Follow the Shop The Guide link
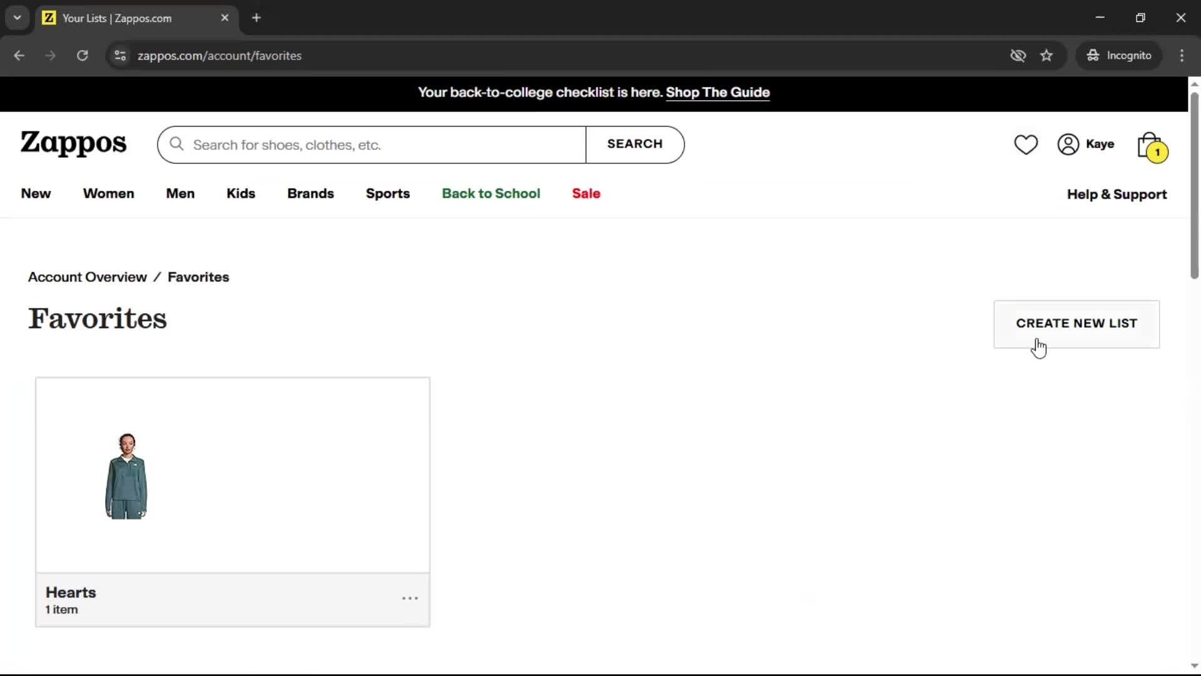The height and width of the screenshot is (676, 1201). pos(717,93)
